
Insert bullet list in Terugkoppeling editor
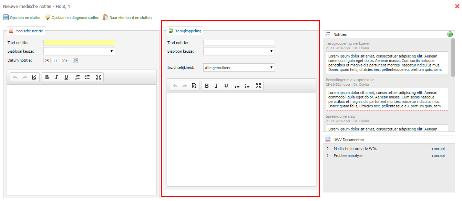tap(247, 86)
